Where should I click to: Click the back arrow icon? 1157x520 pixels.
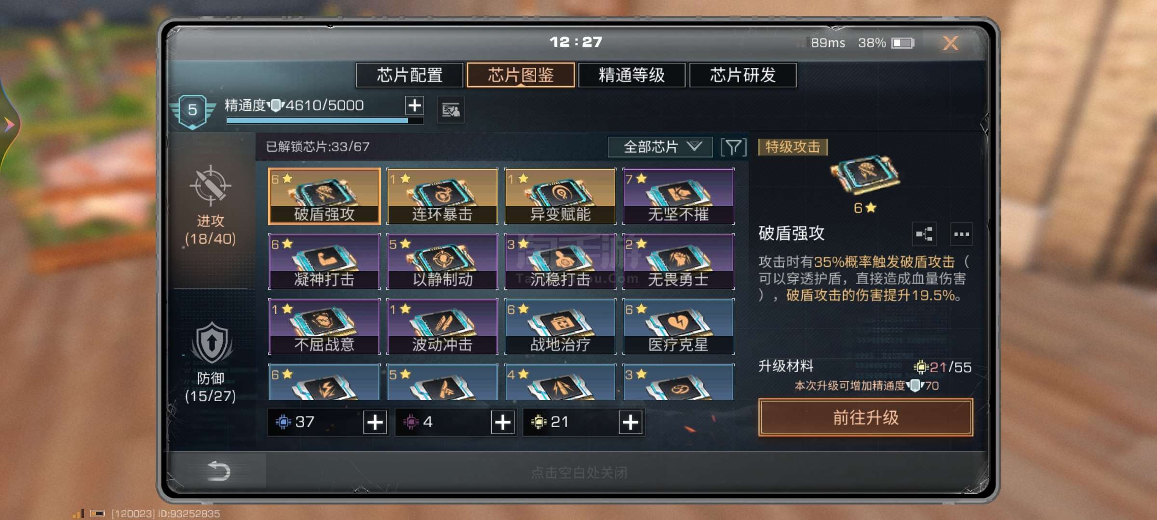pos(218,470)
